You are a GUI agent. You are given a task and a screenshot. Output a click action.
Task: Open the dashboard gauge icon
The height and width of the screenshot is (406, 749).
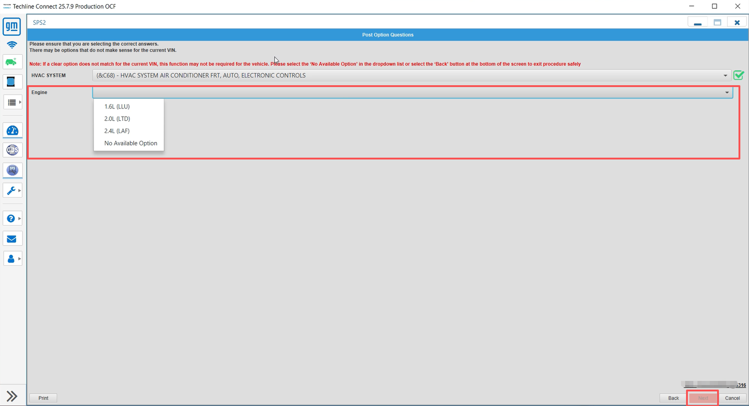coord(12,131)
